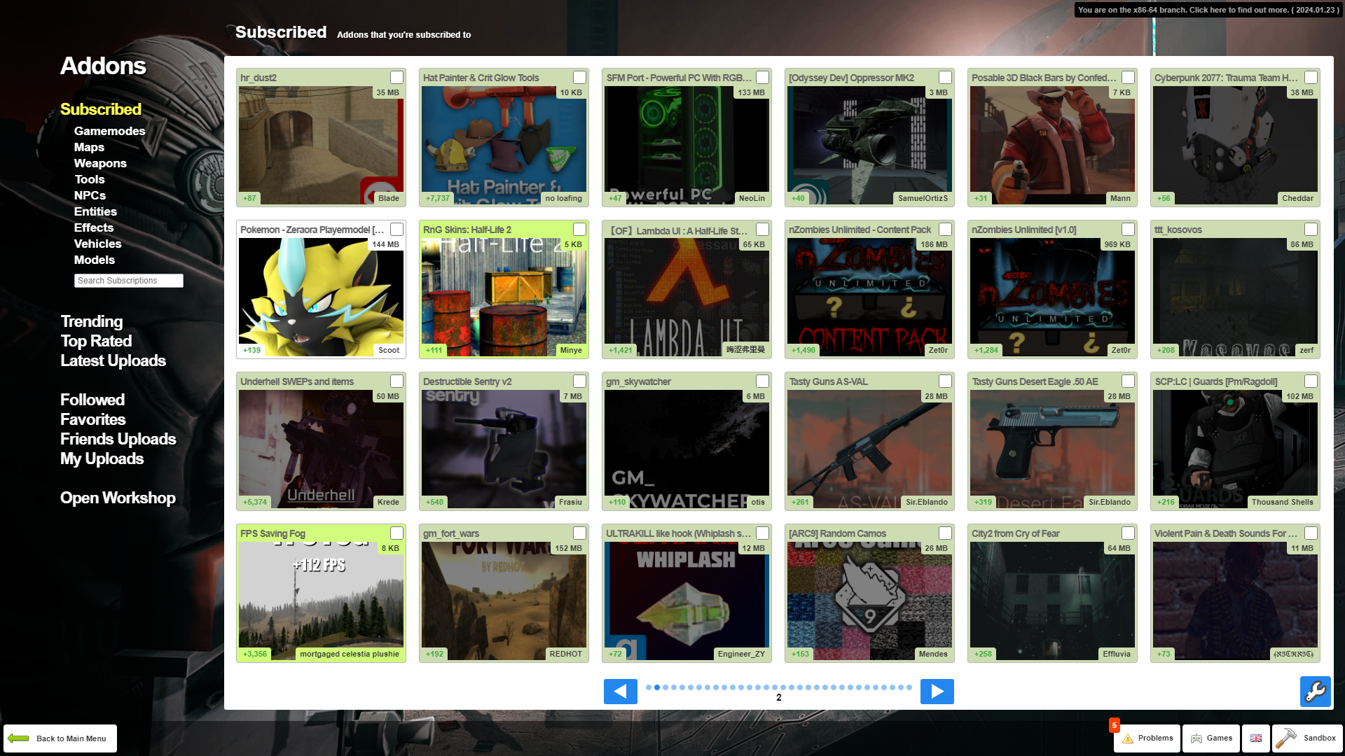The height and width of the screenshot is (756, 1345).
Task: Open the wrench settings button
Action: tap(1315, 692)
